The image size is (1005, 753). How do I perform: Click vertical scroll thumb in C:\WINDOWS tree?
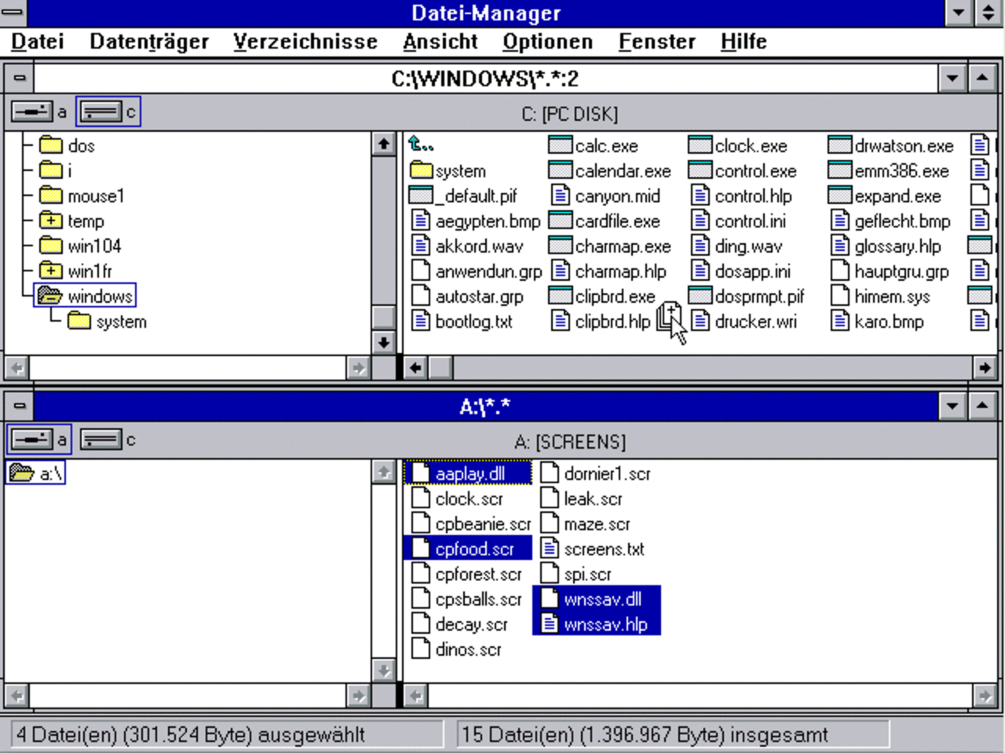tap(383, 317)
